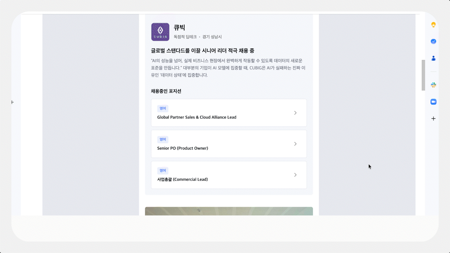The width and height of the screenshot is (450, 253).
Task: Click the company description paragraph about CUBIG
Action: [229, 68]
